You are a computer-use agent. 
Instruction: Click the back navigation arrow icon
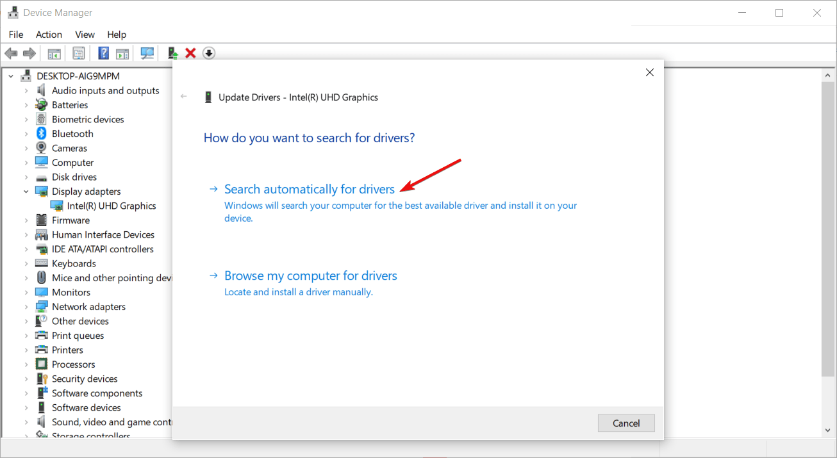(11, 53)
